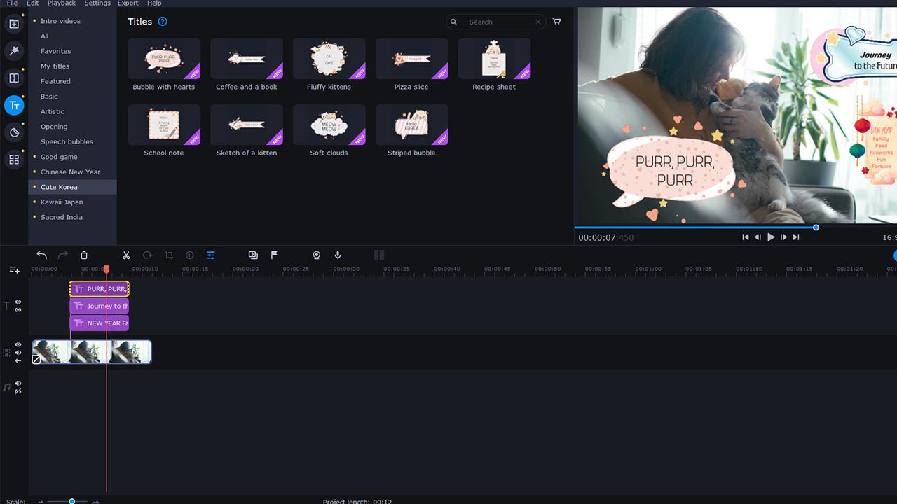Click the timeline Scale zoom slider
The height and width of the screenshot is (504, 897).
point(71,501)
